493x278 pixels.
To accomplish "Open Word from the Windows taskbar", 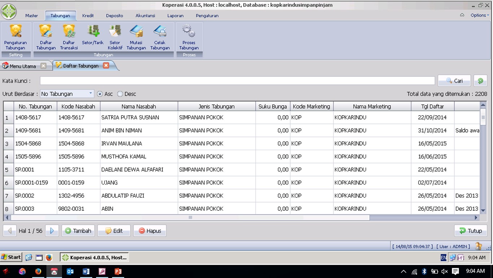I will coord(86,271).
